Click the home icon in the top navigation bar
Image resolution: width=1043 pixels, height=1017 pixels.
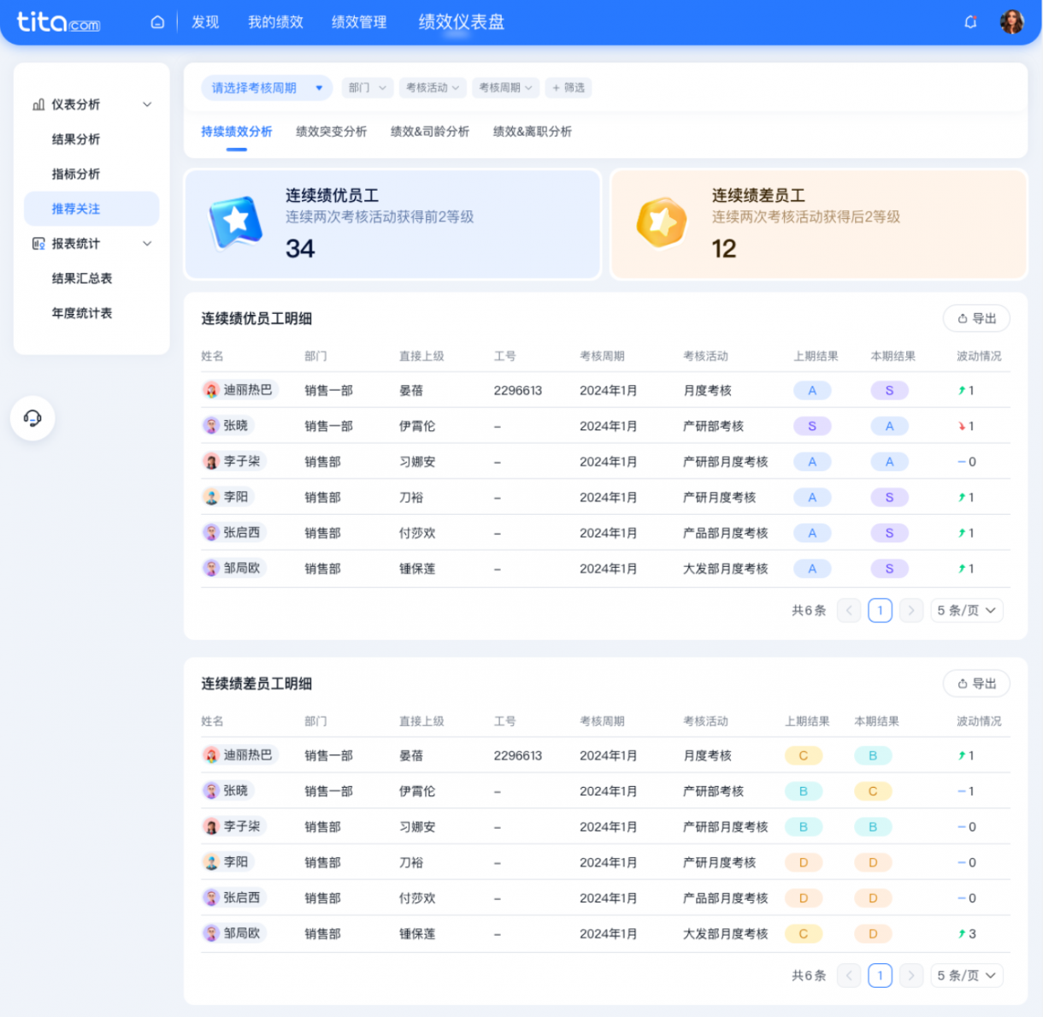pyautogui.click(x=157, y=22)
